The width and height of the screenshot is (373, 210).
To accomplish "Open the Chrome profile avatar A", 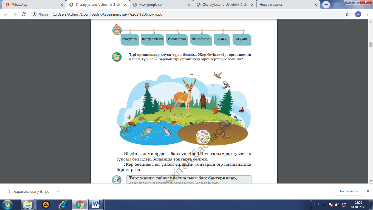I will [358, 14].
